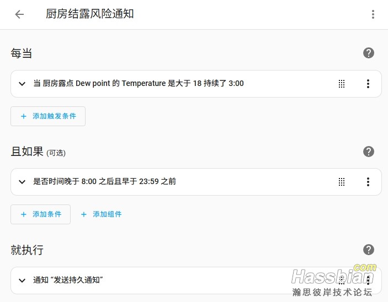Expand the 通知 发送持久通知 action row
Viewport: 388px width, 302px height.
[22, 281]
